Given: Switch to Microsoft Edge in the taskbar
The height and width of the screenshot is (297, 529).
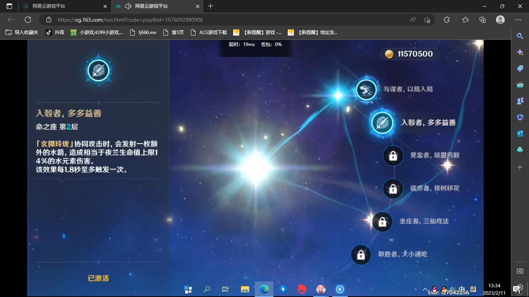Looking at the screenshot, I should pyautogui.click(x=264, y=289).
